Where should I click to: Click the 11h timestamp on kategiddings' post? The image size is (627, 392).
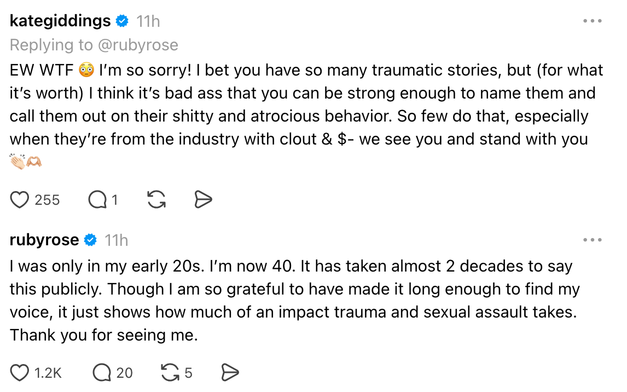pyautogui.click(x=148, y=21)
